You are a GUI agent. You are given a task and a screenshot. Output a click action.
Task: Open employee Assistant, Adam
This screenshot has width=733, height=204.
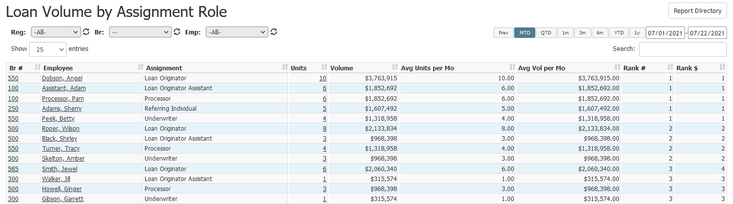pyautogui.click(x=64, y=88)
